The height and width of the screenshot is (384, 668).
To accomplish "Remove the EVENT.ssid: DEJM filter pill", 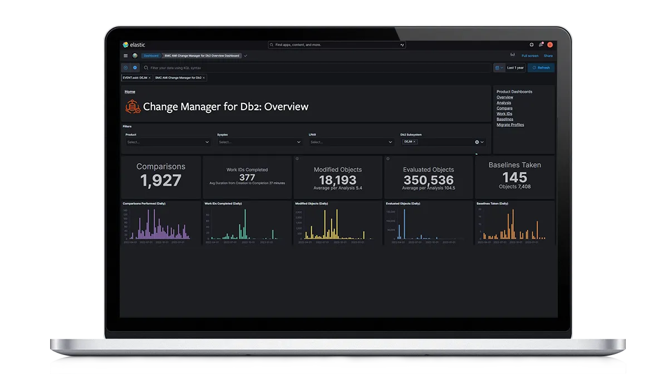I will pos(149,78).
